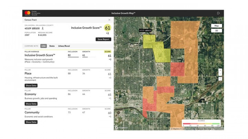Select the Urban/Rural comparison tab
Image resolution: width=248 pixels, height=139 pixels.
point(64,46)
